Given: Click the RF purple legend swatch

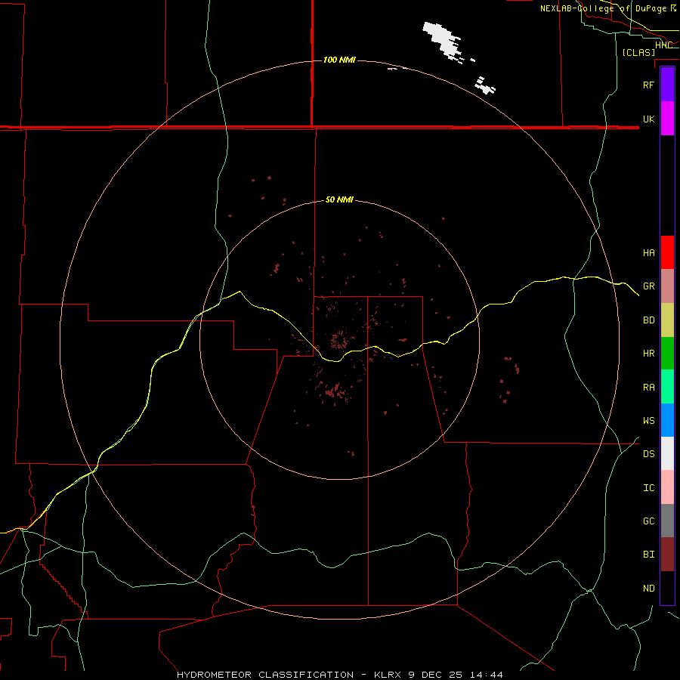Looking at the screenshot, I should click(667, 85).
